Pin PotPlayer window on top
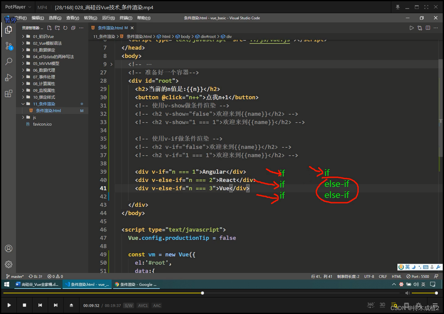This screenshot has width=444, height=314. point(398,7)
